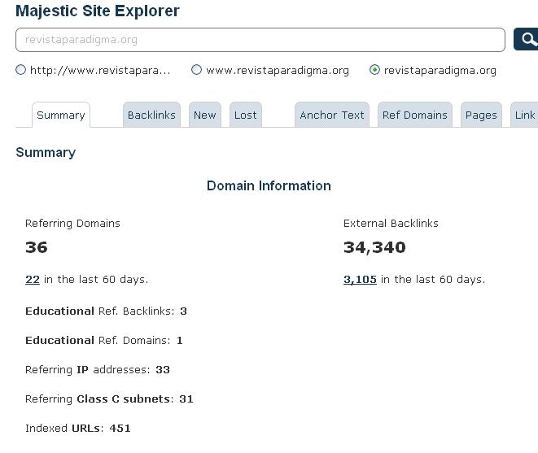Viewport: 538px width, 453px height.
Task: Open the 22 referring domains link
Action: pos(33,280)
